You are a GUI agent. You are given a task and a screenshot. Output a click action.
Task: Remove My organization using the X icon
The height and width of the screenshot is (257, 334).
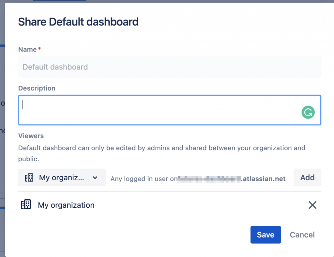(312, 205)
